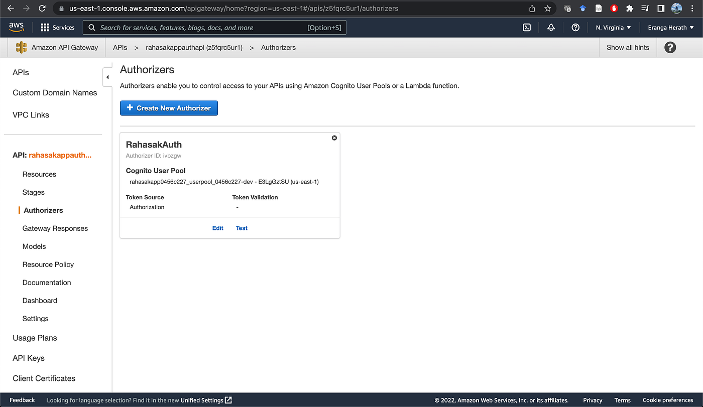Click the Authorizer ID ivbzgw text
Screen dimensions: 703x407
point(154,156)
